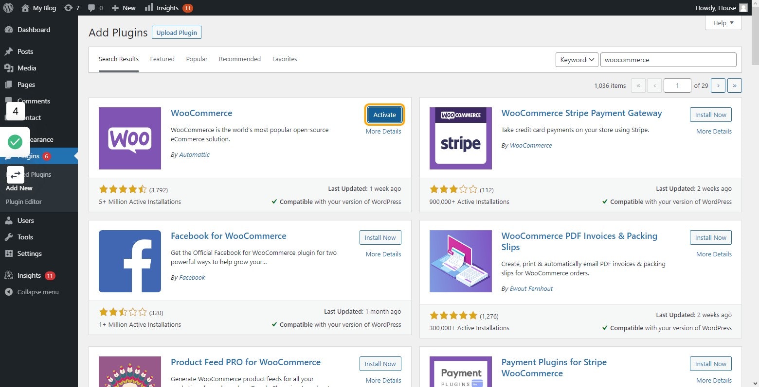Click Facebook for WooCommerce title
759x387 pixels.
tap(229, 236)
